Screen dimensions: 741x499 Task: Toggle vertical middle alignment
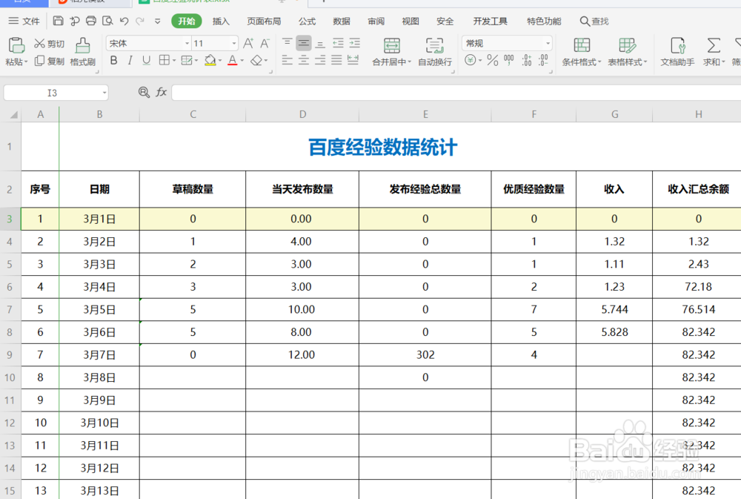(x=304, y=44)
